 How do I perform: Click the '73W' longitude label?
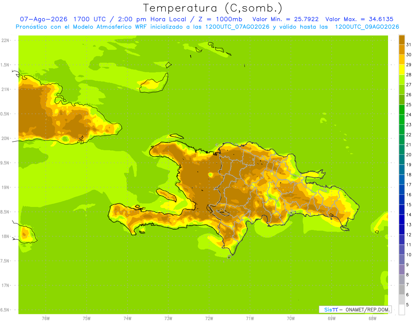[168, 318]
